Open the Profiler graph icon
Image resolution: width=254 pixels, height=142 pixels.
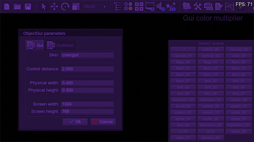229,7
